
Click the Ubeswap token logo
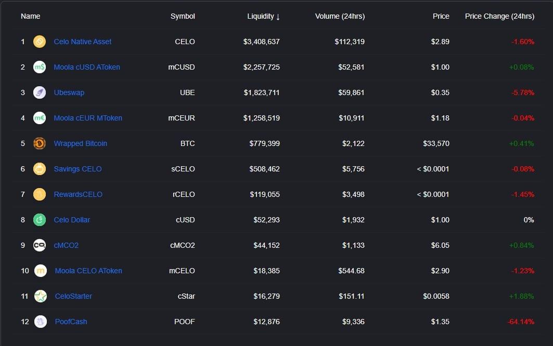[x=40, y=92]
